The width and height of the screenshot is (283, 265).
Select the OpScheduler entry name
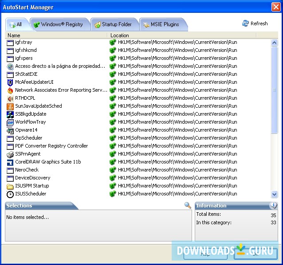(29, 138)
